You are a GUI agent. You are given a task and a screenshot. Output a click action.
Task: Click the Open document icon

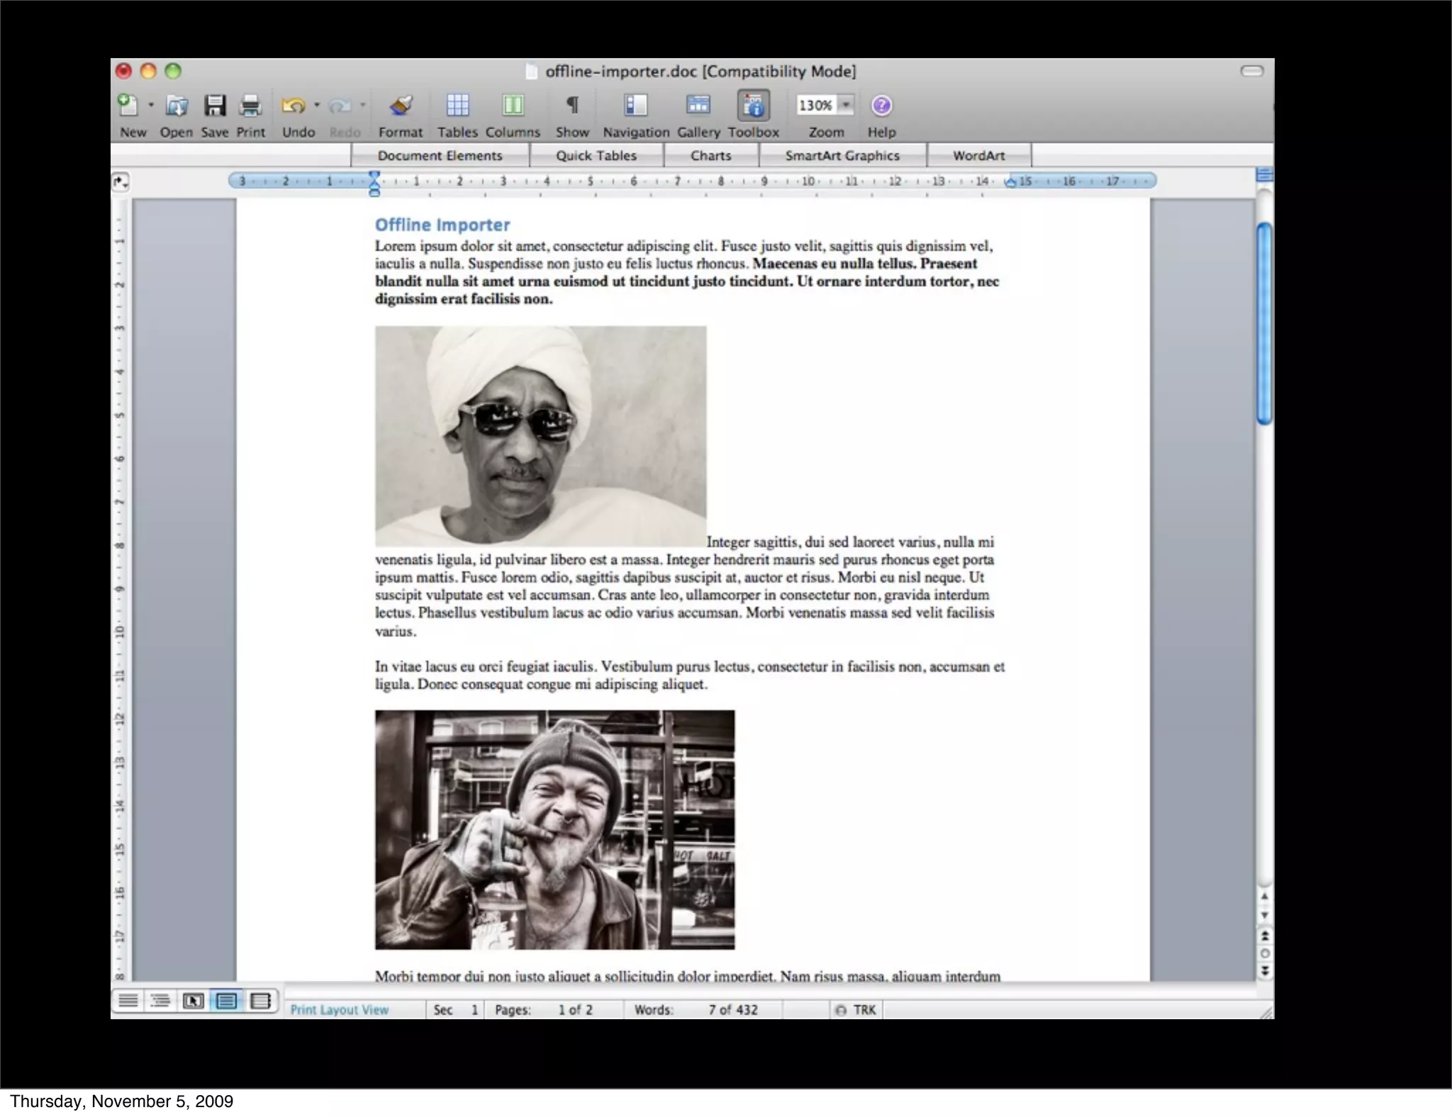[x=176, y=106]
